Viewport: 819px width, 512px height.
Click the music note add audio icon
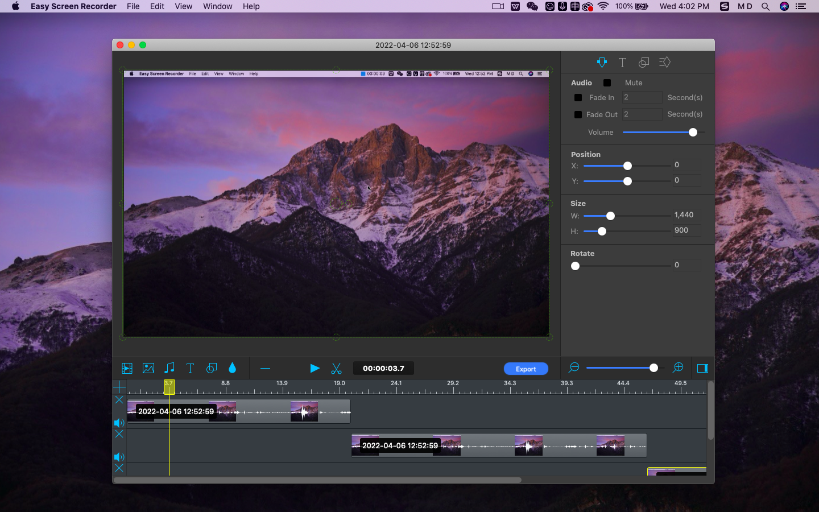(x=169, y=368)
